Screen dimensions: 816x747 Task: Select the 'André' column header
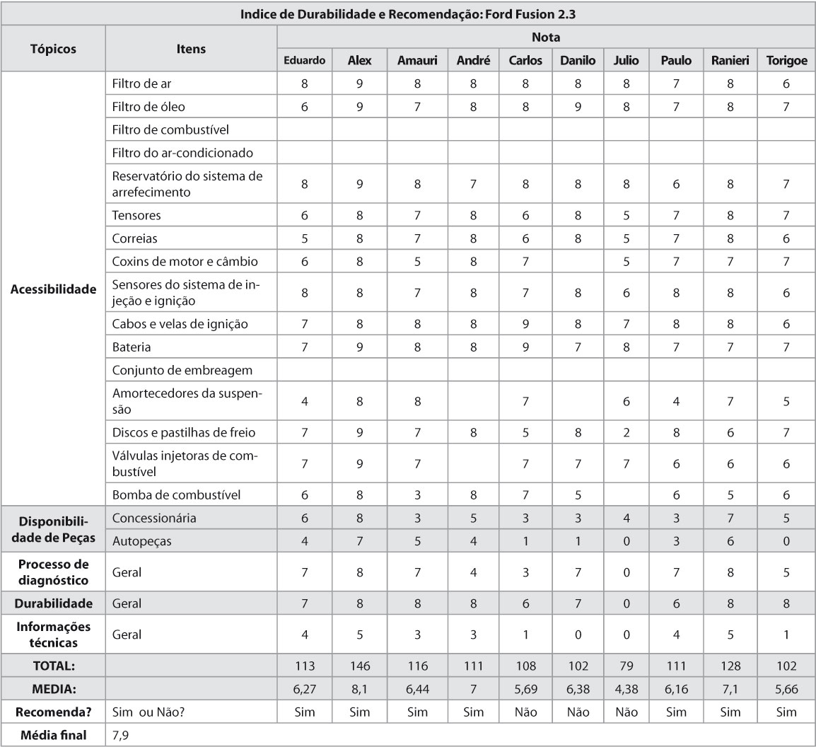(473, 60)
